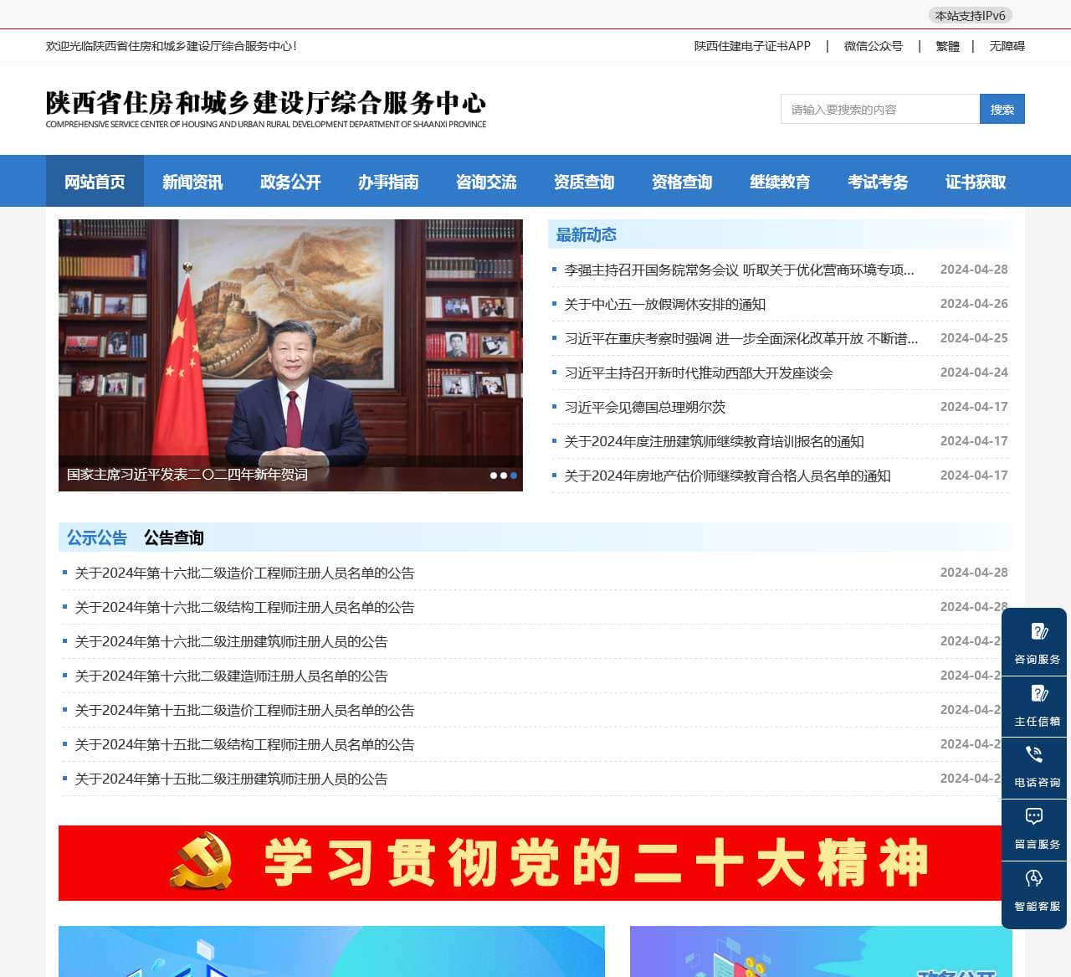Launch 智能客服 smart customer service
The height and width of the screenshot is (977, 1071).
[1034, 890]
